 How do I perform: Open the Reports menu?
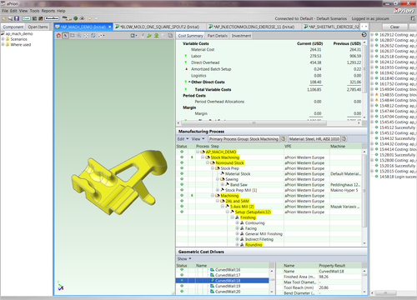48,11
